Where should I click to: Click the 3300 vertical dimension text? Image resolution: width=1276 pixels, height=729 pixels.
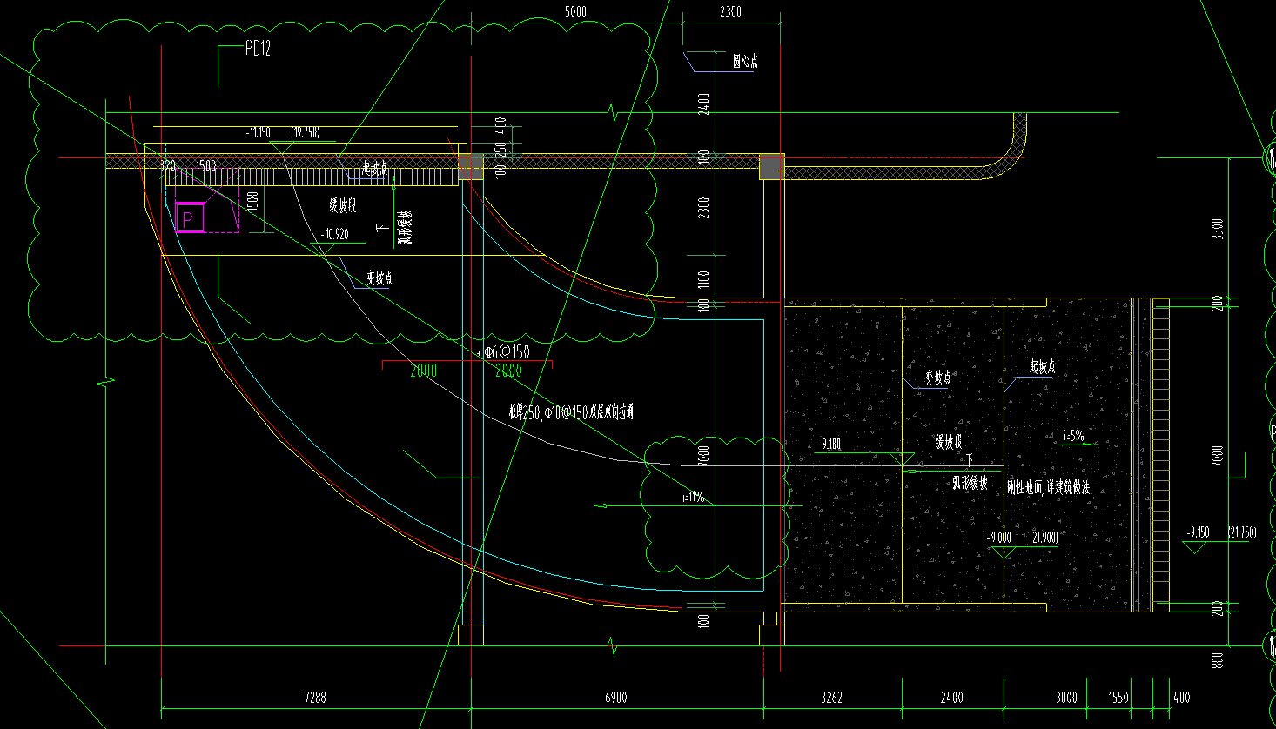[1218, 229]
